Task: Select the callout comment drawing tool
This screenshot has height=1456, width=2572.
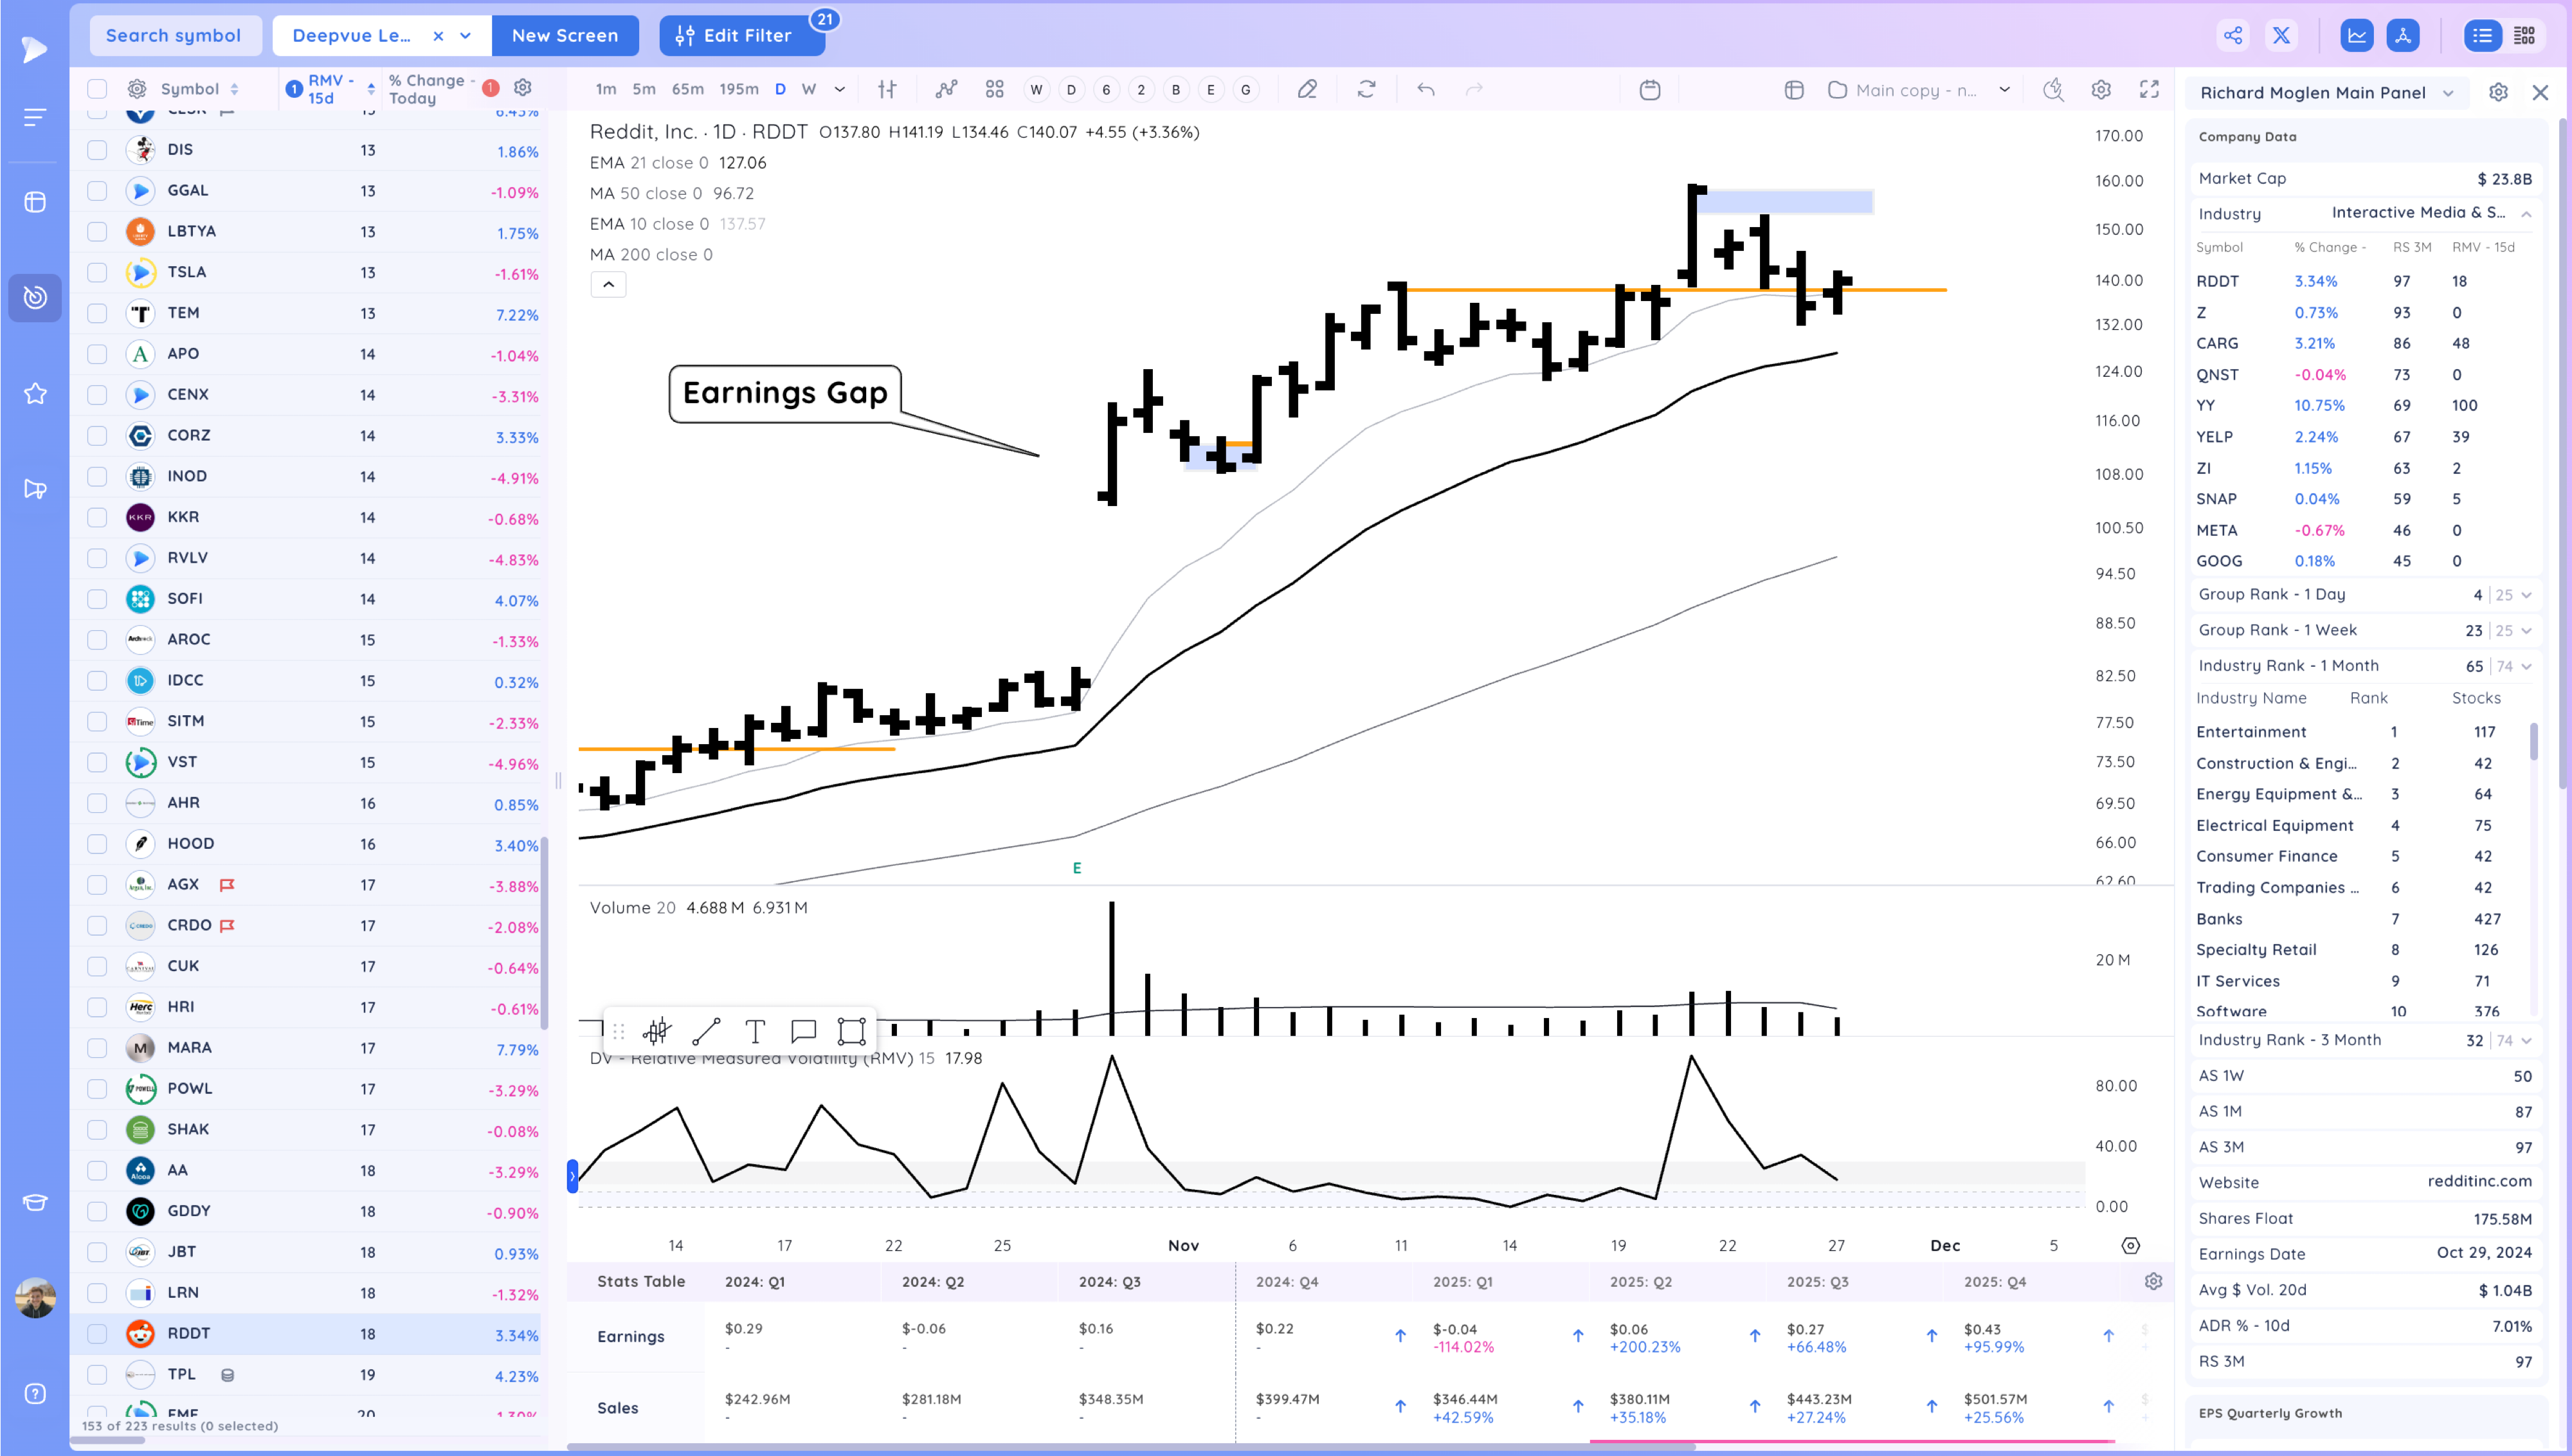Action: [x=804, y=1031]
